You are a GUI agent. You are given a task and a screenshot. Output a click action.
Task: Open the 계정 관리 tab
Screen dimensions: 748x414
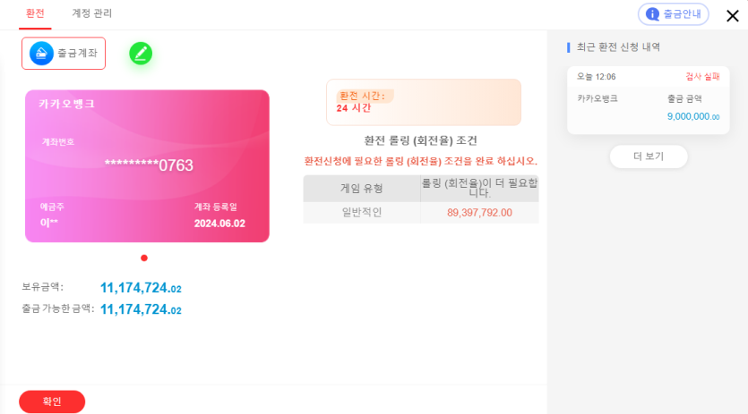click(x=91, y=13)
